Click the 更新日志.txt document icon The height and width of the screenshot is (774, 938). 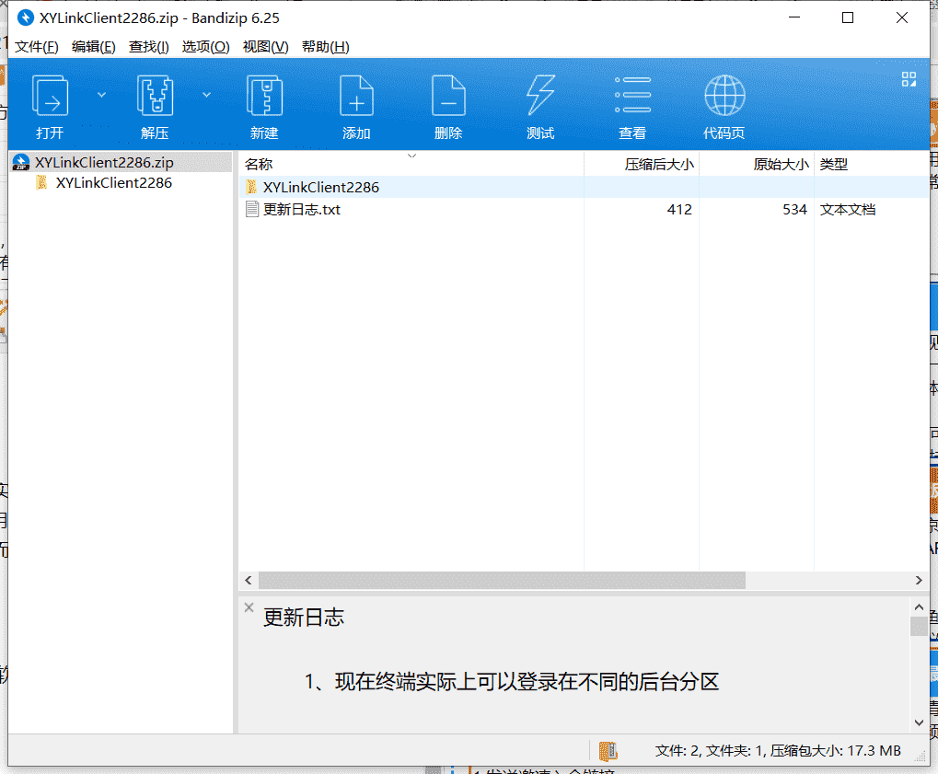(252, 209)
